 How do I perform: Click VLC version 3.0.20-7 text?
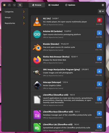point(55,18)
